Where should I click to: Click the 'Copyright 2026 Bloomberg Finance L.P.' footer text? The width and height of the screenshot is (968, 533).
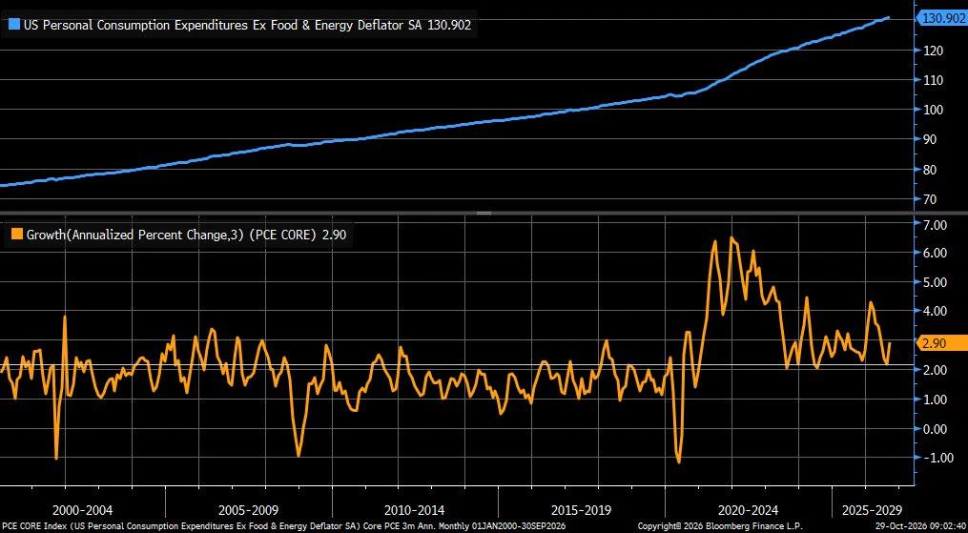(x=718, y=527)
